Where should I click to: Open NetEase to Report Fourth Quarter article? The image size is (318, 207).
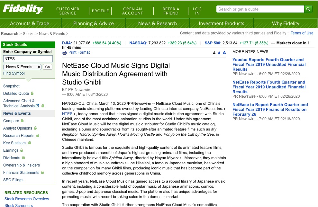270,110
